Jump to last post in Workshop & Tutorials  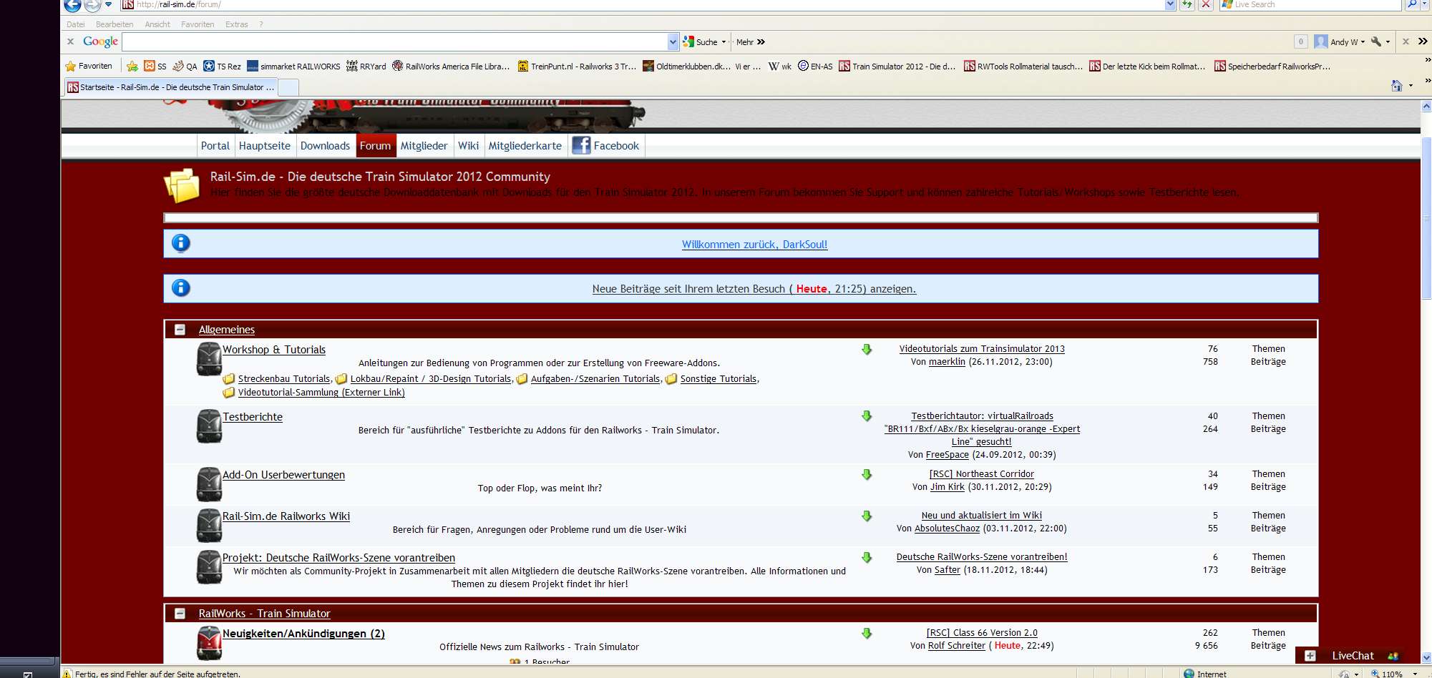pyautogui.click(x=867, y=349)
